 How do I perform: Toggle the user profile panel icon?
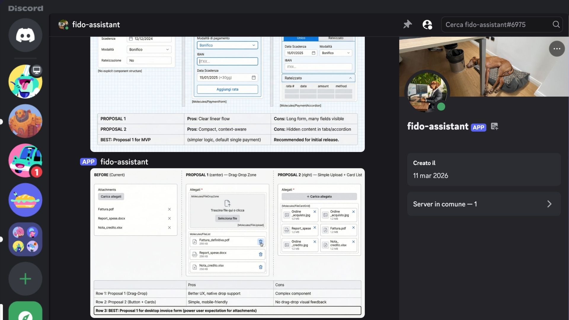point(427,25)
